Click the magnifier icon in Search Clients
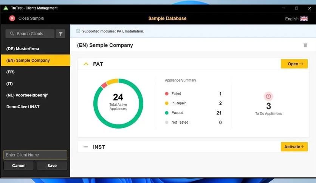 pos(12,33)
